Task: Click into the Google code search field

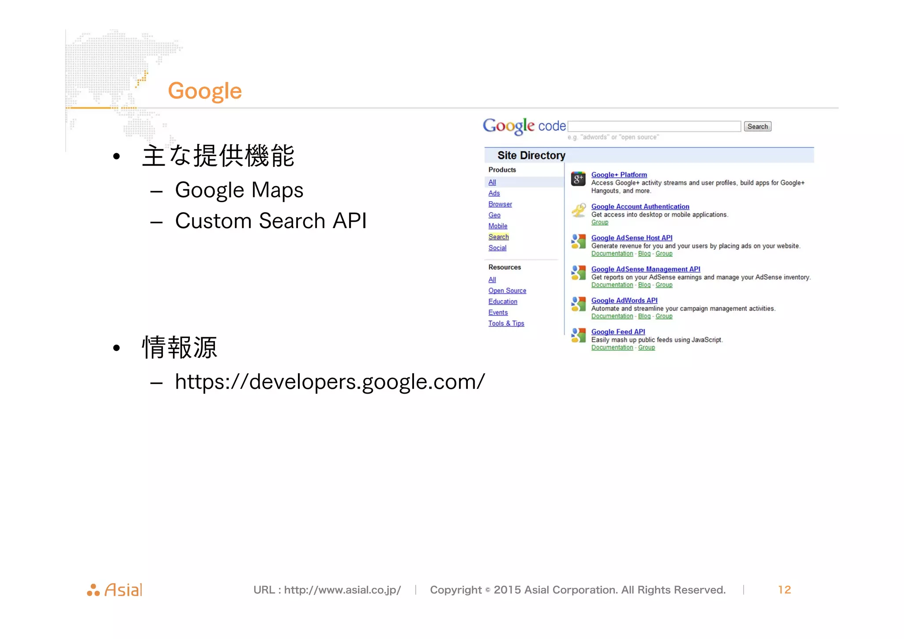Action: click(654, 126)
